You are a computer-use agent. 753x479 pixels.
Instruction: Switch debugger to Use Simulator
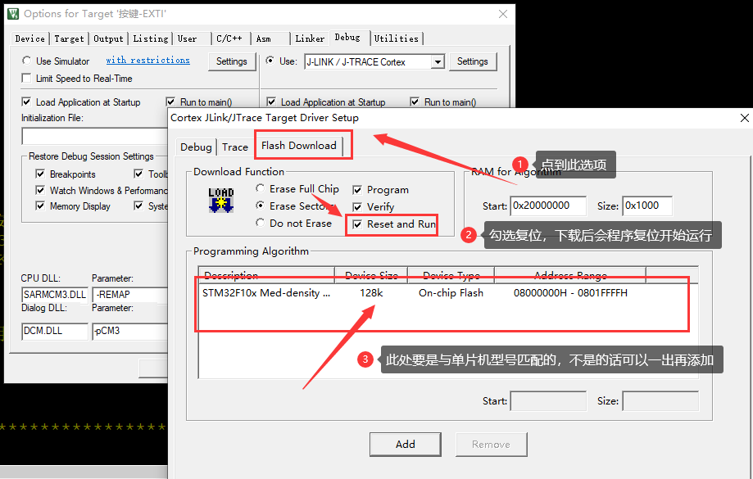click(x=27, y=61)
